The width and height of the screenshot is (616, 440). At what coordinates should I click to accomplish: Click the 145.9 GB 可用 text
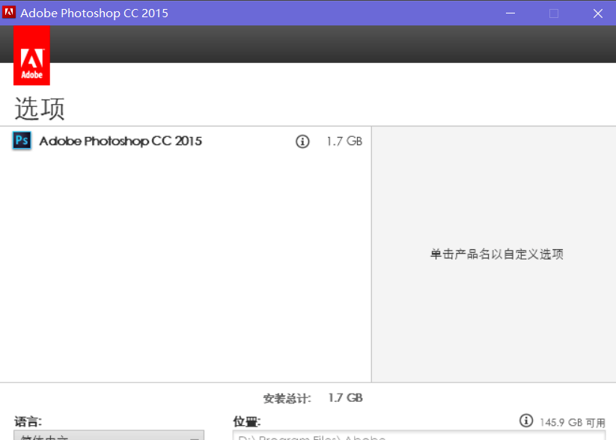pyautogui.click(x=573, y=422)
